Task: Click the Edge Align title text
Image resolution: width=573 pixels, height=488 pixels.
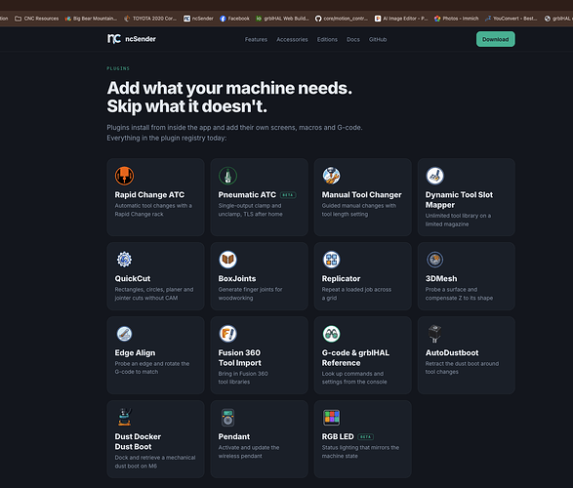Action: (135, 353)
